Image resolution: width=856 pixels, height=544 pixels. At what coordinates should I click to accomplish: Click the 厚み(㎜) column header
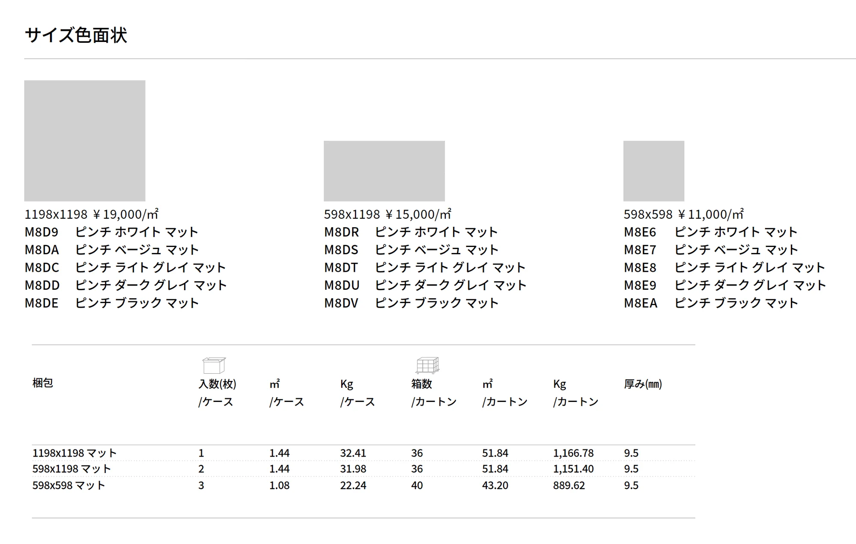643,384
